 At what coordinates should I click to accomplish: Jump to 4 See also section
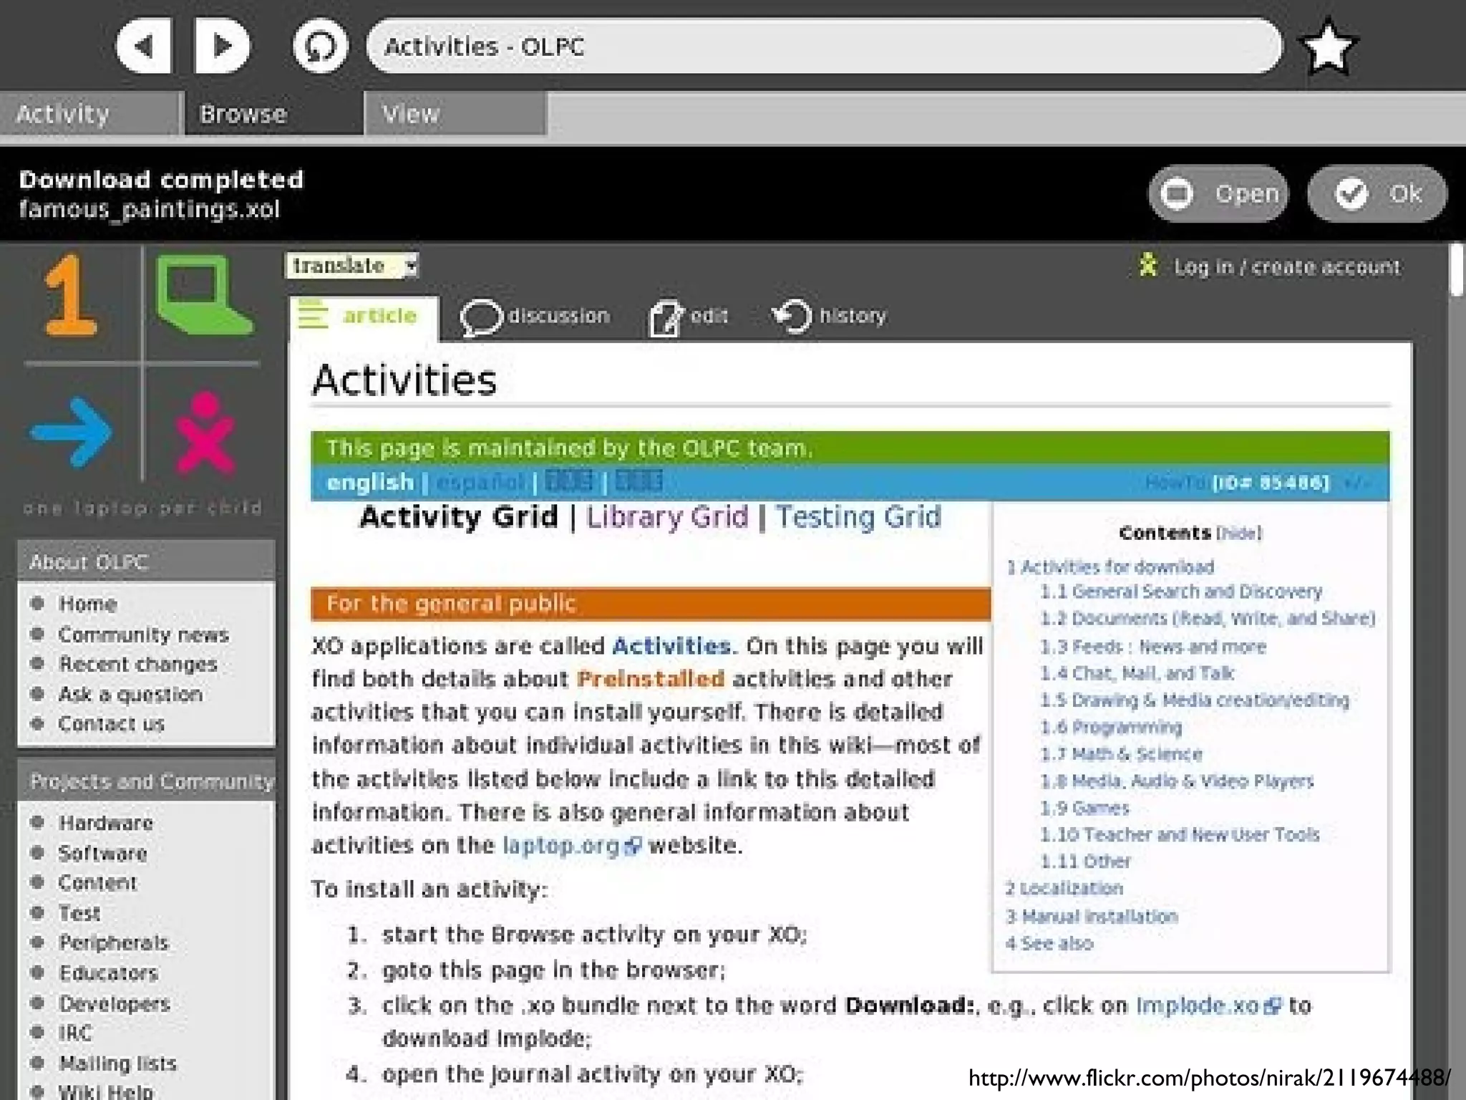[1049, 943]
